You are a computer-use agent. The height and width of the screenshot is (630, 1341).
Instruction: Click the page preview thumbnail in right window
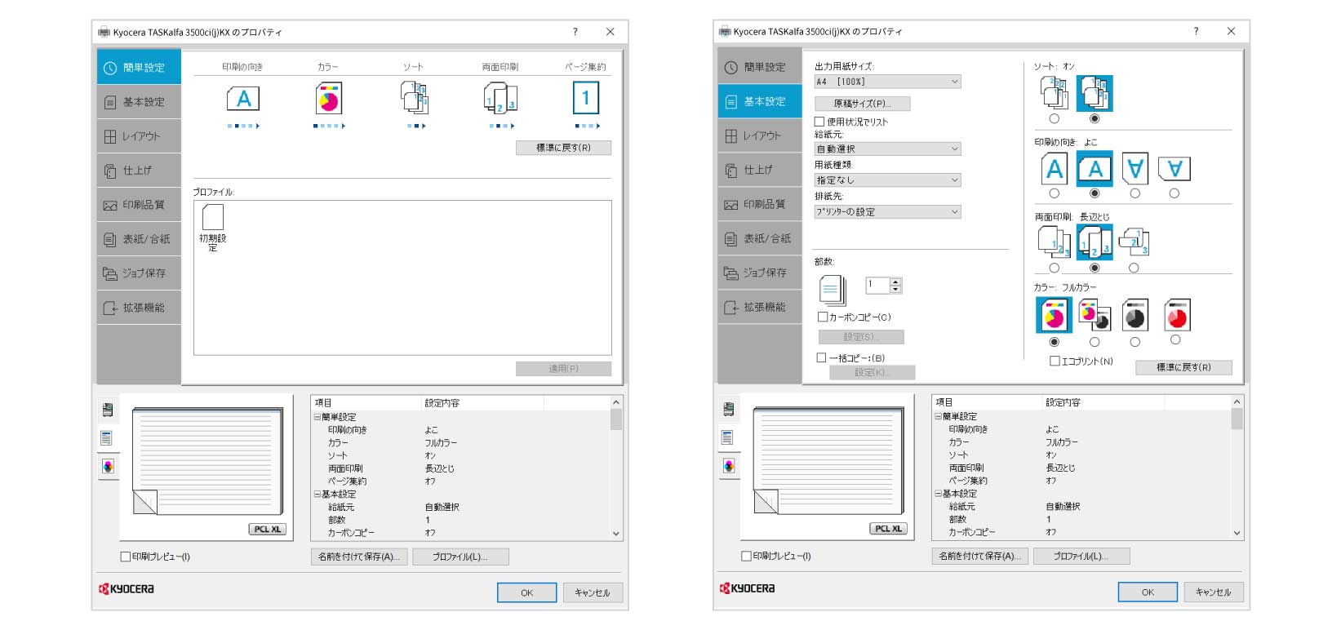tap(828, 461)
